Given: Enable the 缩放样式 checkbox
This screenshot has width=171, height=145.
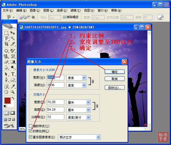Looking at the screenshot, I should (31, 126).
